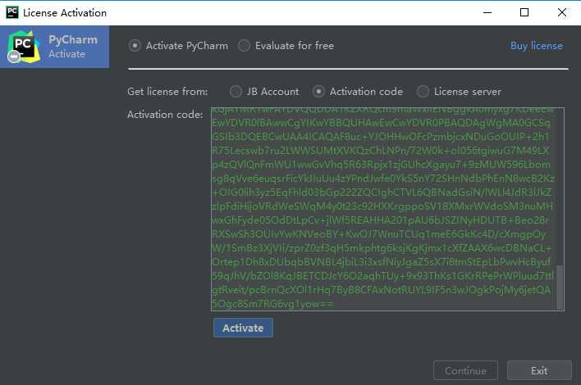Click the PyCharm logo icon in sidebar
Viewport: 581px width, 385px height.
(23, 47)
